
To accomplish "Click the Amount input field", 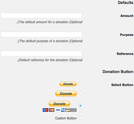I will tap(41, 15).
